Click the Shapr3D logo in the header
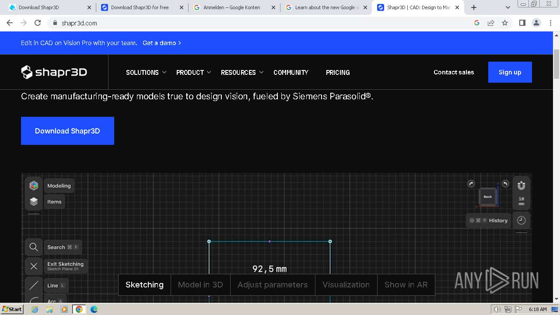Screen dimensions: 560x315 tap(54, 72)
